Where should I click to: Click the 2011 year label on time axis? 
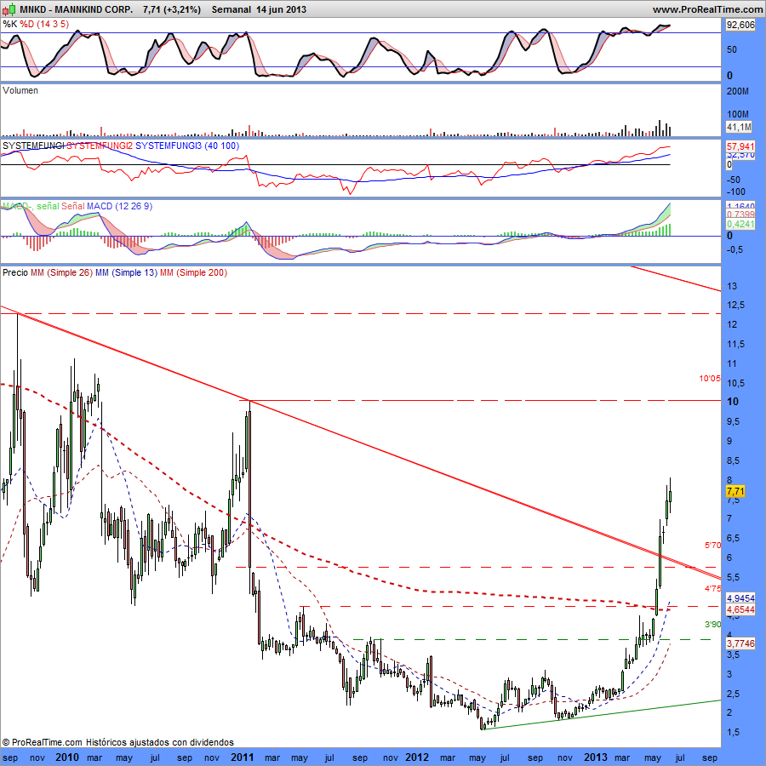coord(242,757)
